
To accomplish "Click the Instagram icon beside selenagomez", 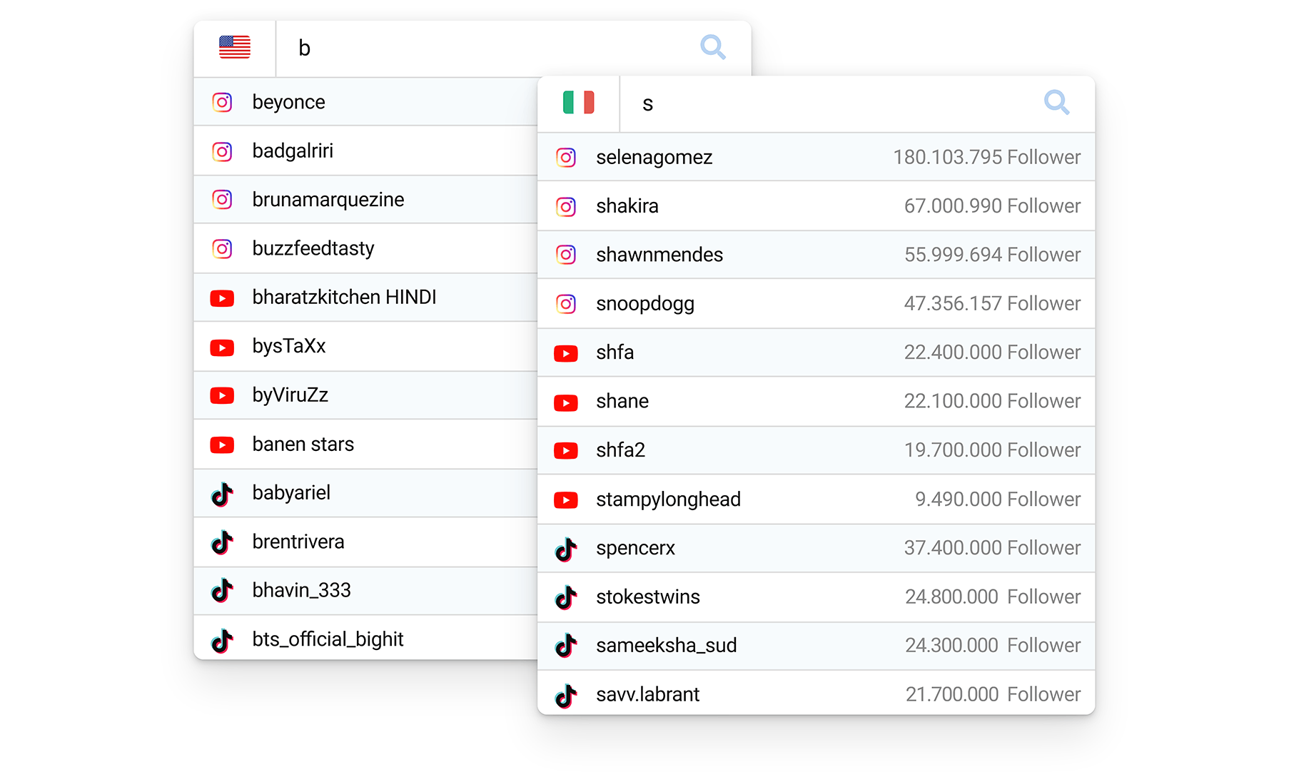I will (566, 157).
